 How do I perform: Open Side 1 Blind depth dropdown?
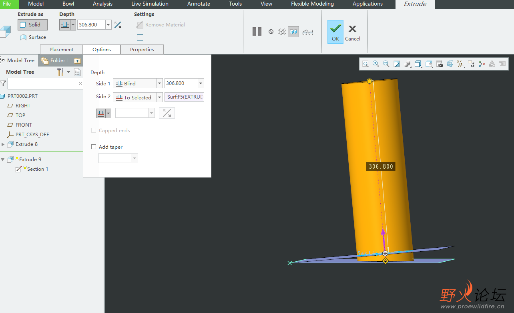click(159, 83)
